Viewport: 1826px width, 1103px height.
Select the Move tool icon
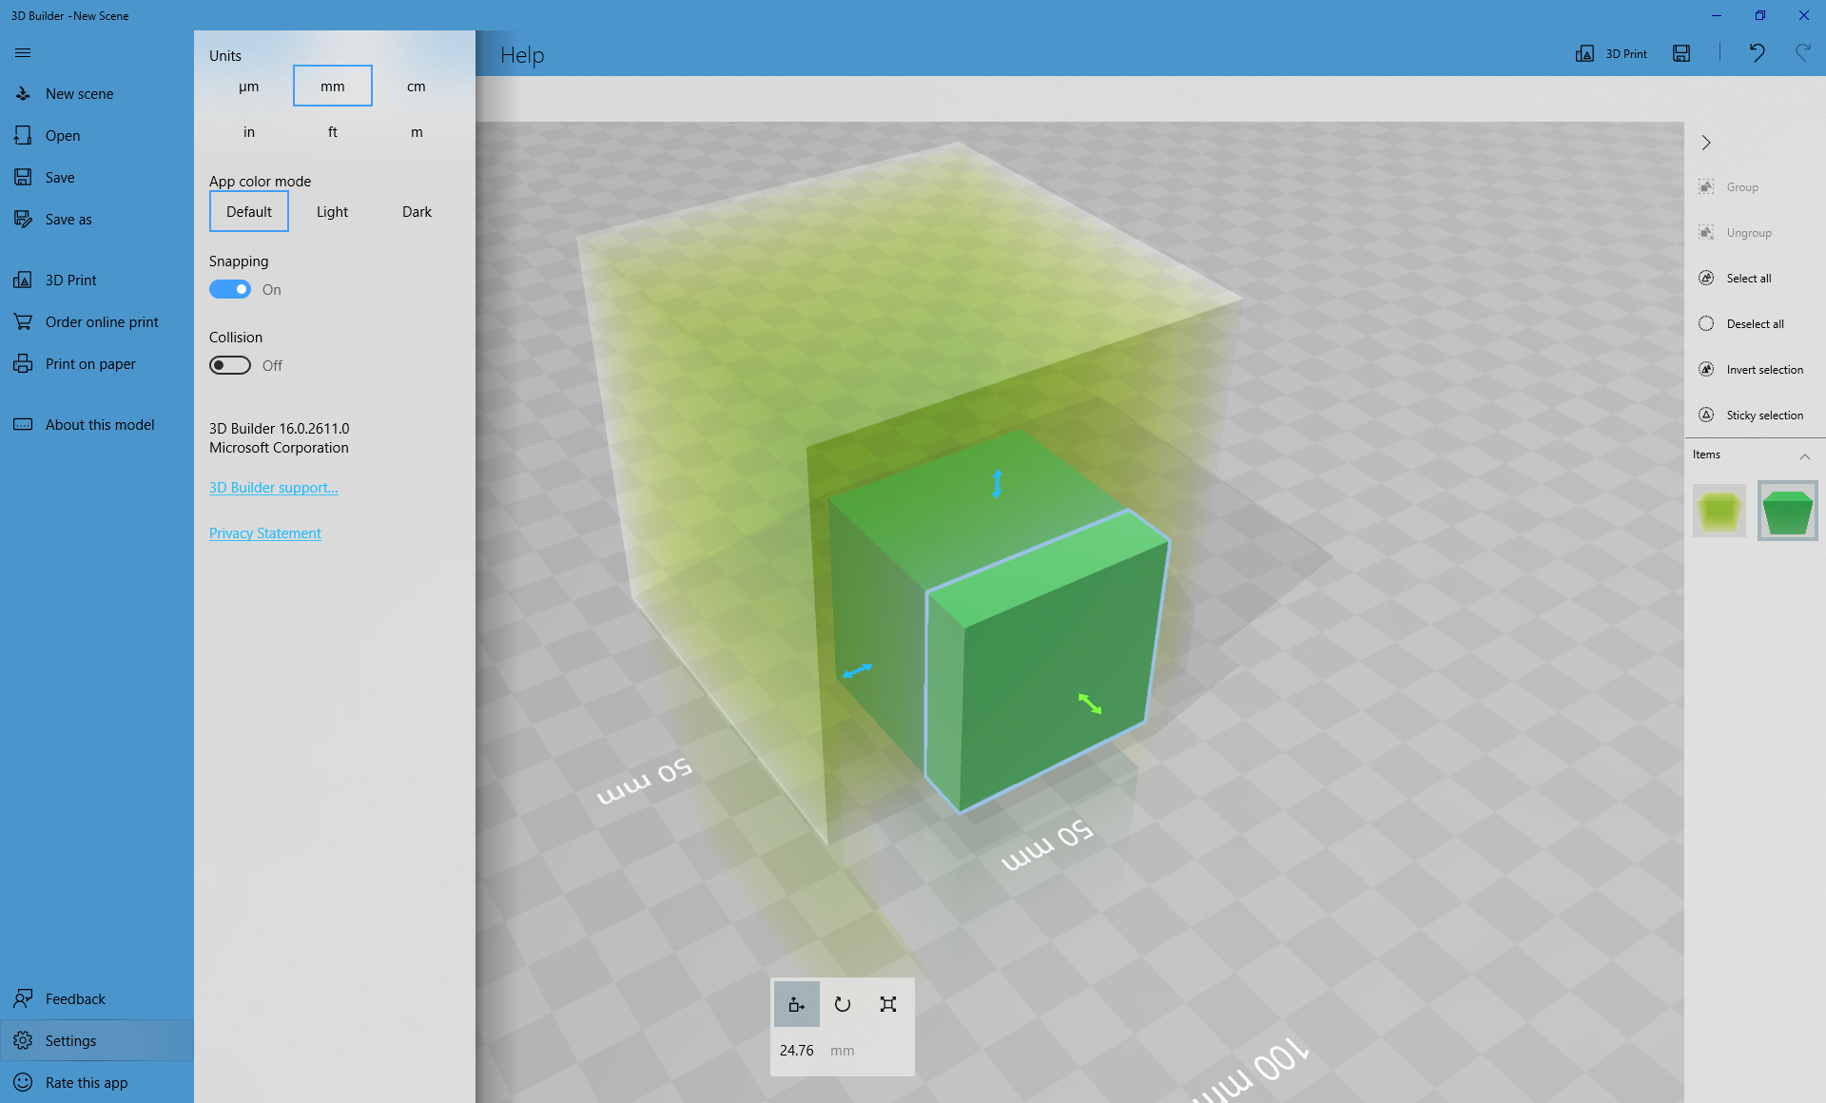point(797,1004)
